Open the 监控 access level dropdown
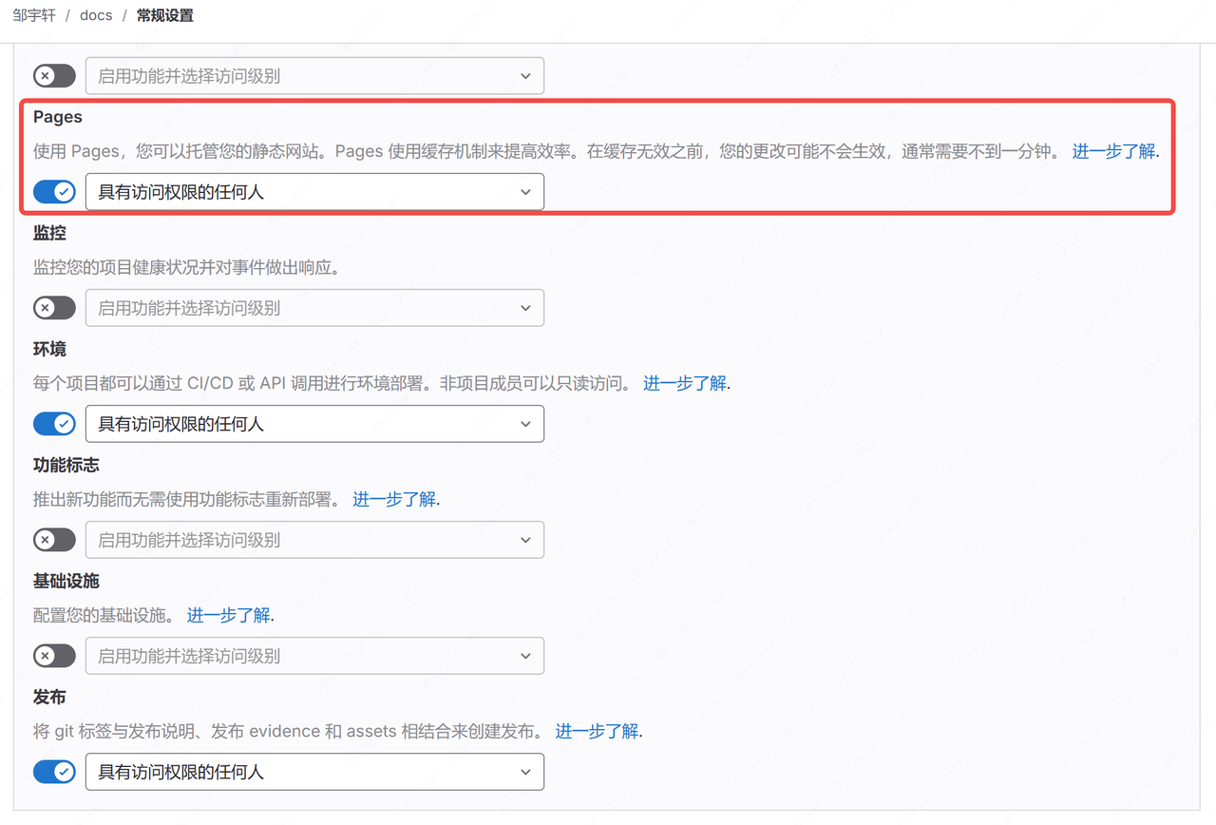The image size is (1216, 825). click(x=314, y=308)
